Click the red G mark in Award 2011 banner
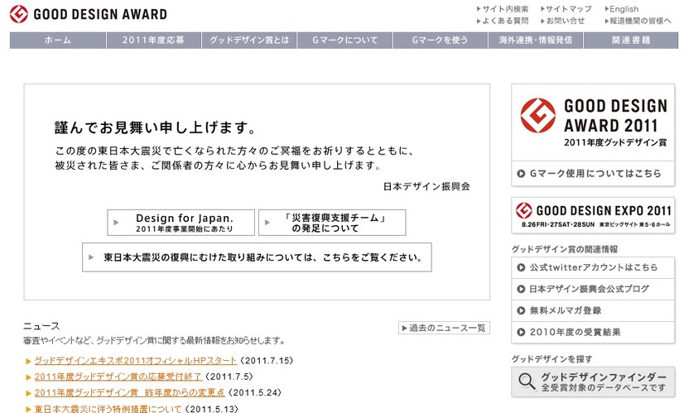 point(538,115)
